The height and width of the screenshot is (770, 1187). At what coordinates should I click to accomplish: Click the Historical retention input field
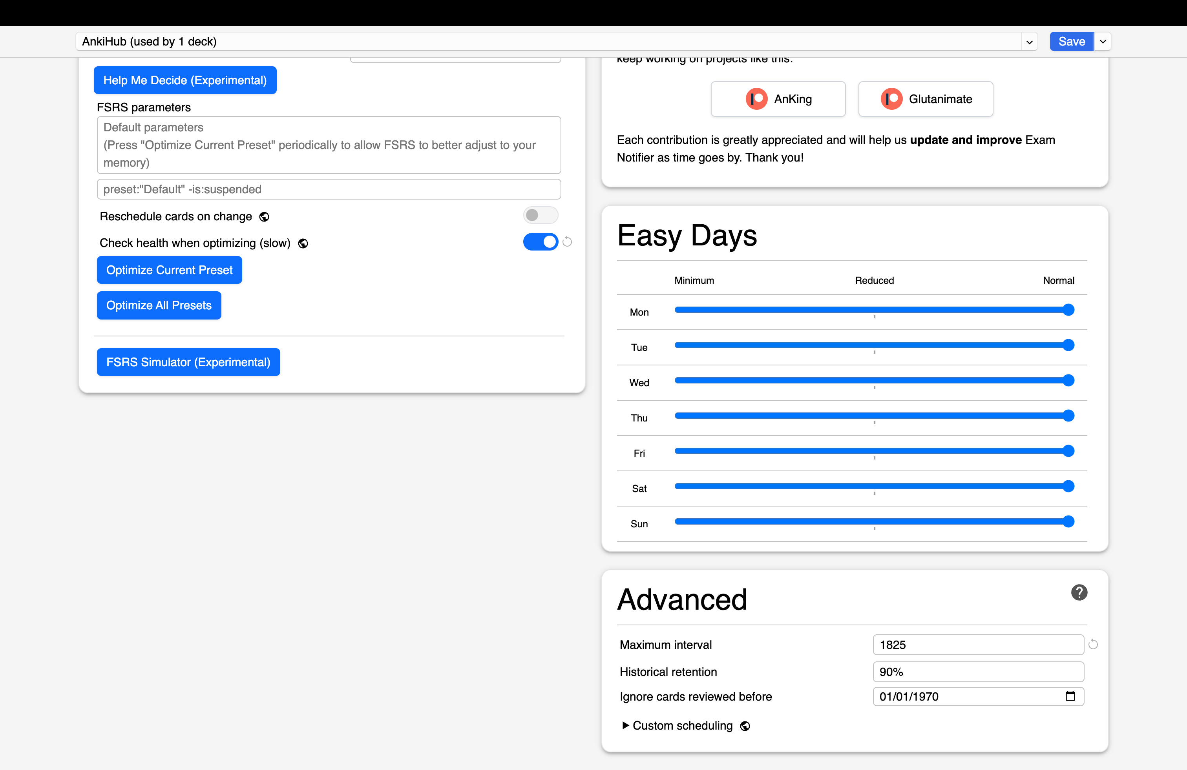(979, 672)
